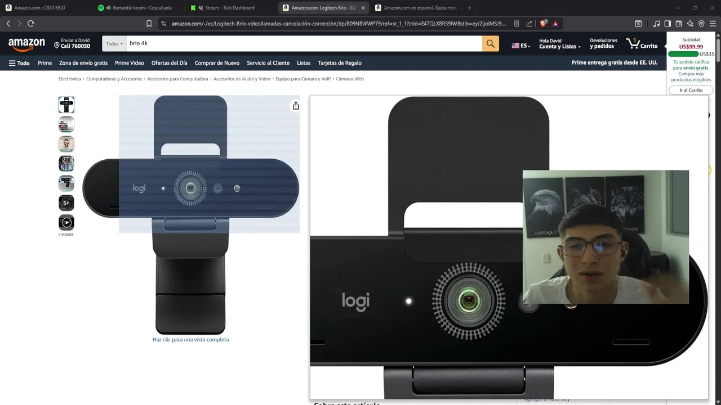
Task: Go back to the previous page
Action: click(x=8, y=24)
